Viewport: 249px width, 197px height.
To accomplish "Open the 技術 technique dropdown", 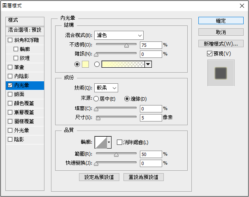I will coord(106,87).
